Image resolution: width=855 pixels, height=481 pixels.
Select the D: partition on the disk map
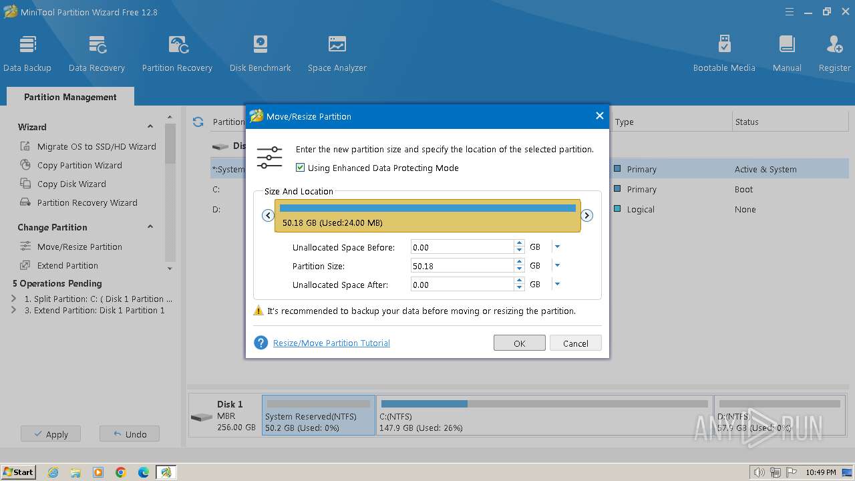point(781,416)
